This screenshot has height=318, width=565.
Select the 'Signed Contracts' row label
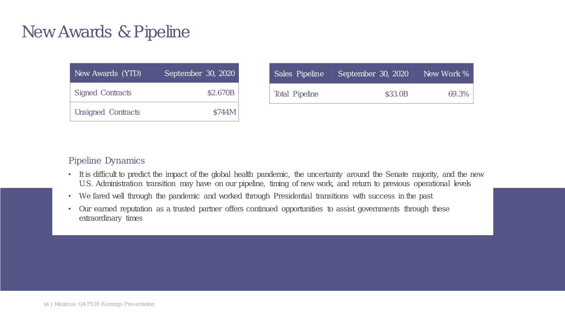click(x=103, y=93)
